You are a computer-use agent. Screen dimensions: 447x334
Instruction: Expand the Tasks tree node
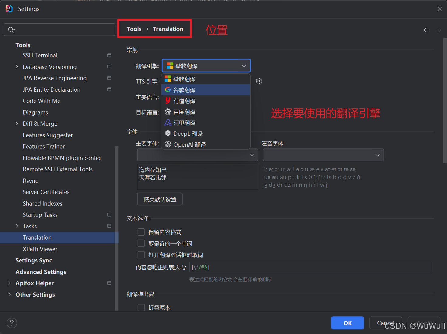click(17, 226)
